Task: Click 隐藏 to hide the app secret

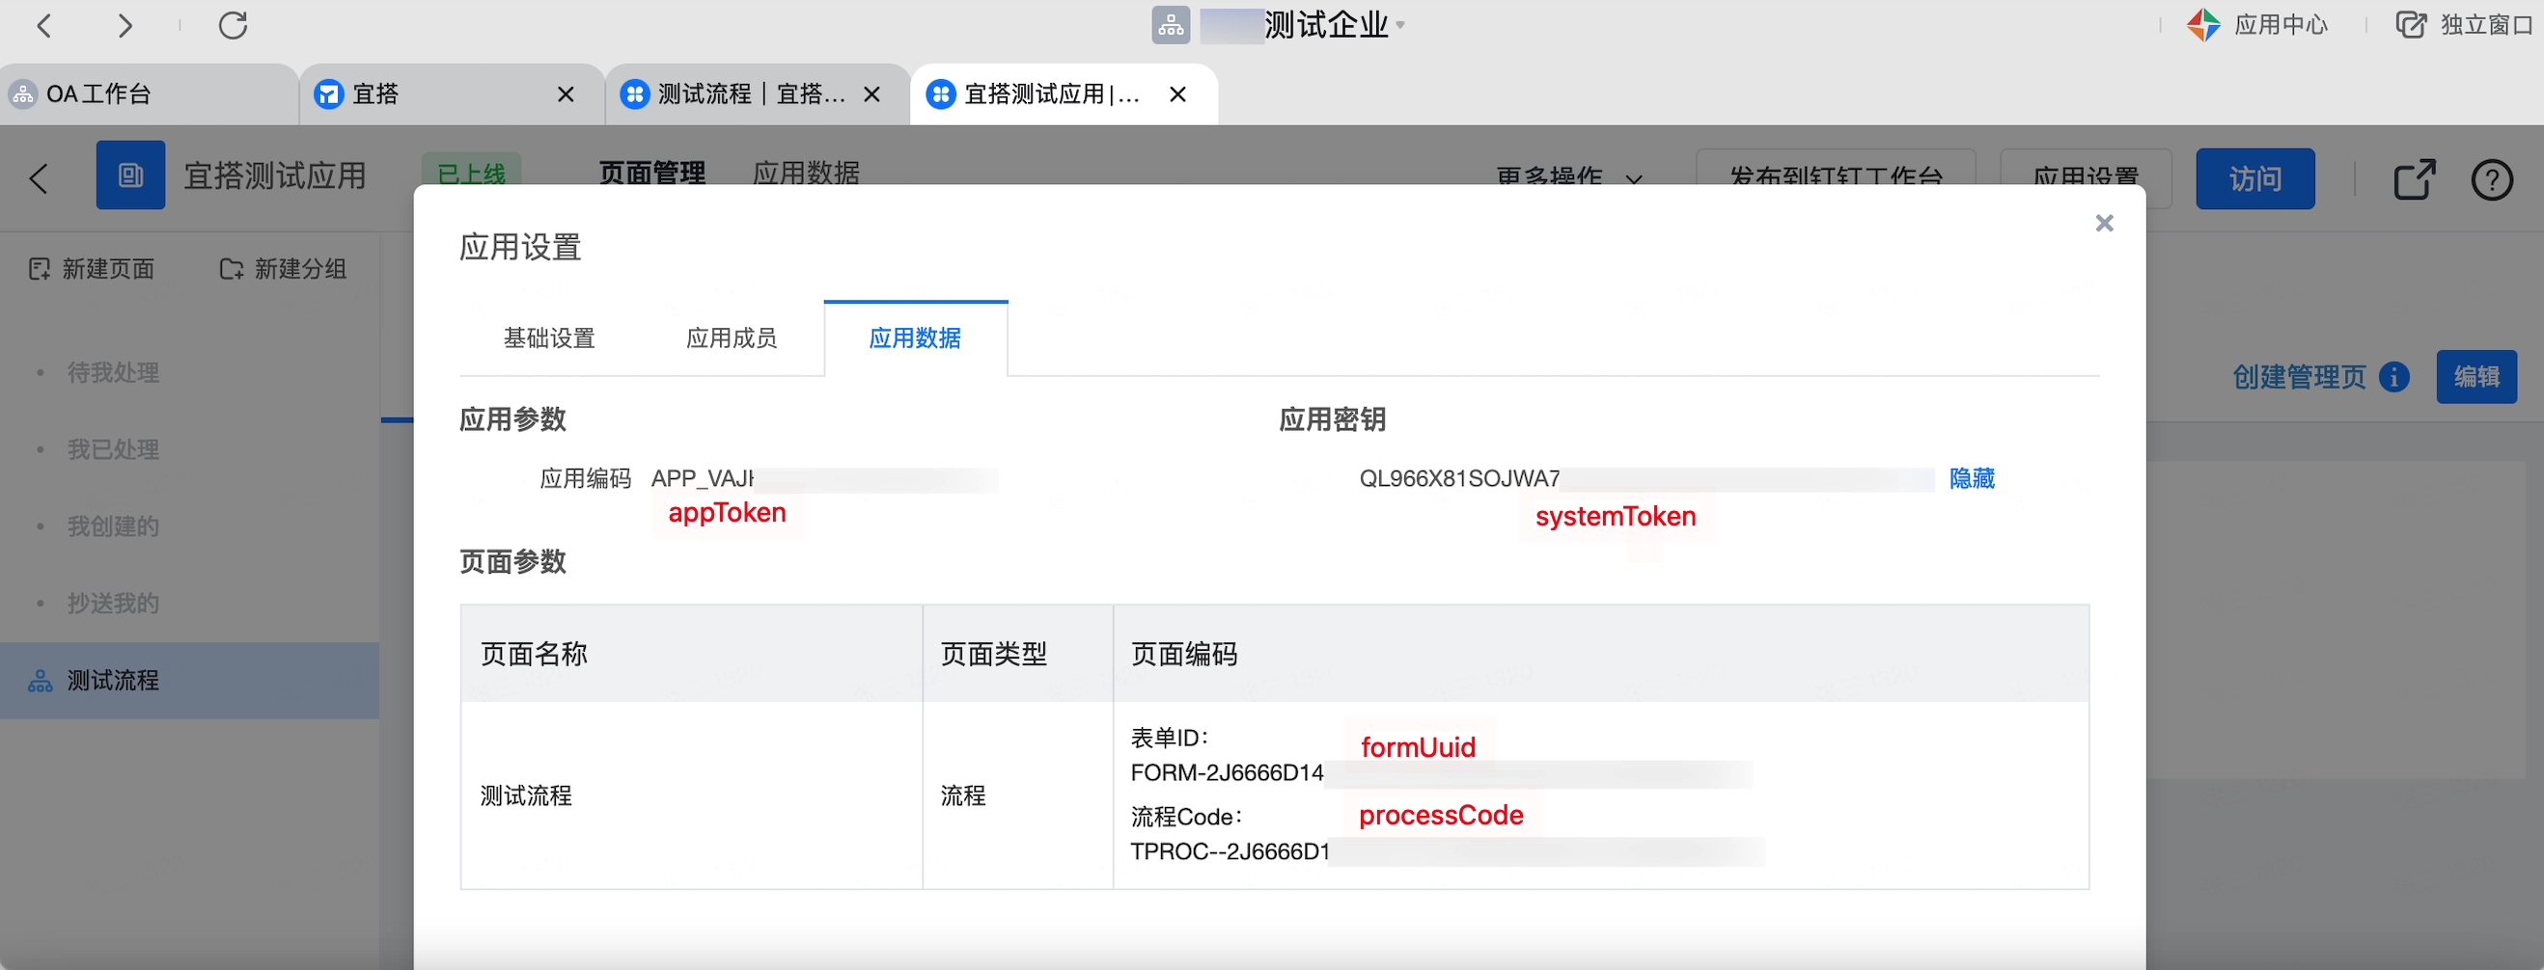Action: 1971,478
